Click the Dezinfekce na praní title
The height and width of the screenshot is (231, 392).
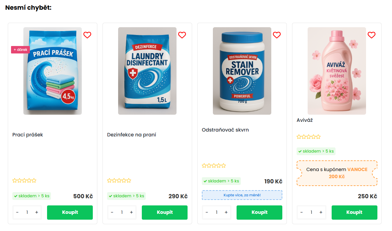coord(131,135)
